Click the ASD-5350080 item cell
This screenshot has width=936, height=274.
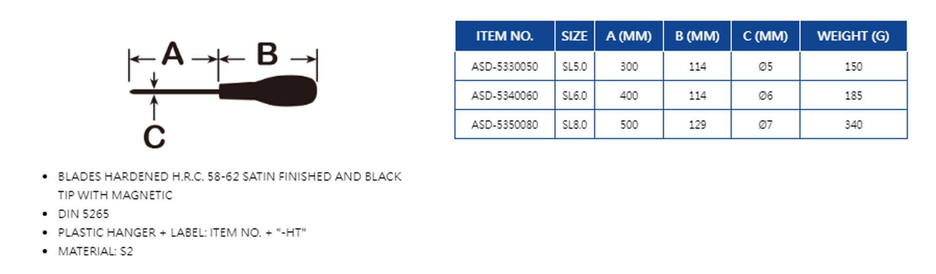point(505,125)
